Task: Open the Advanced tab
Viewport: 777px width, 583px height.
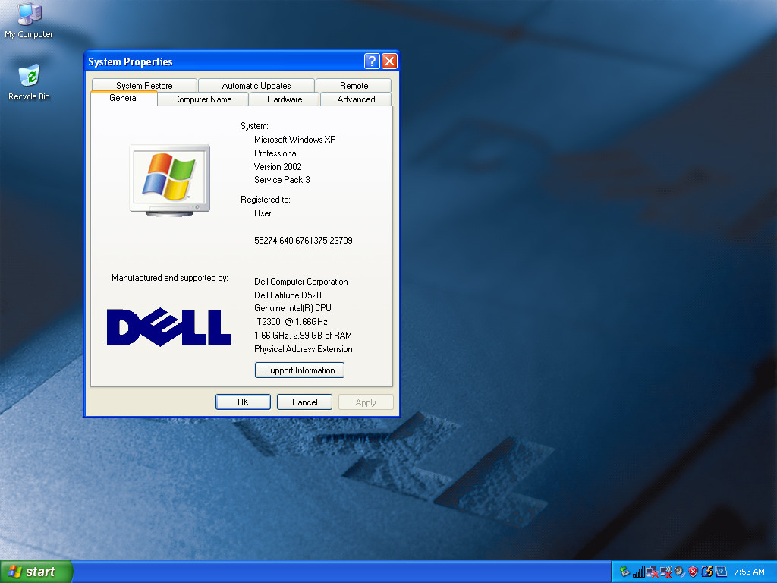Action: pyautogui.click(x=356, y=99)
